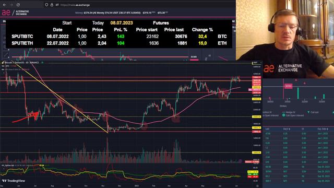Screen dimensions: 334x188
Task: Open the tracking protection shield icon
Action: point(46,5)
